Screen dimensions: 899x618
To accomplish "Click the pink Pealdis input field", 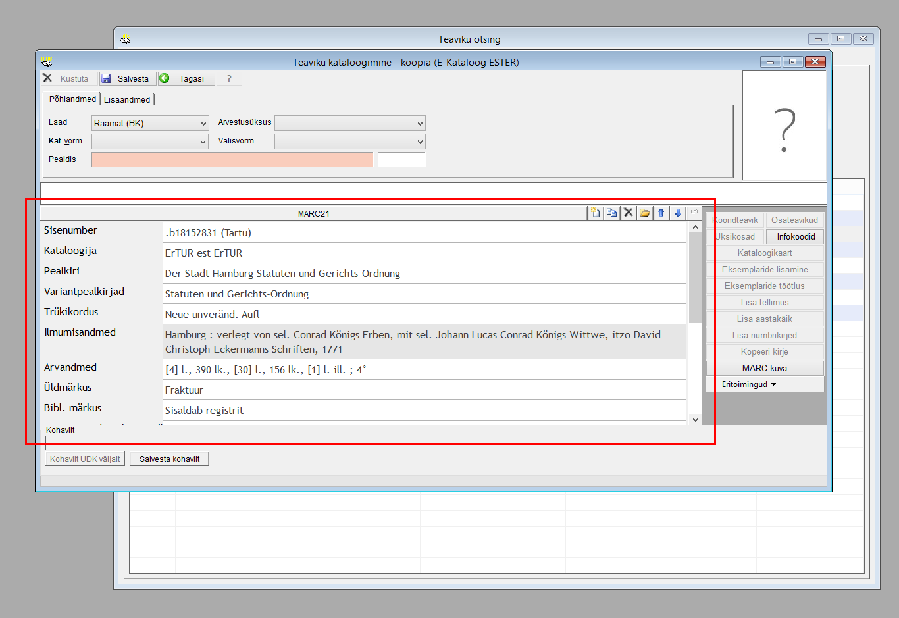I will [x=232, y=159].
